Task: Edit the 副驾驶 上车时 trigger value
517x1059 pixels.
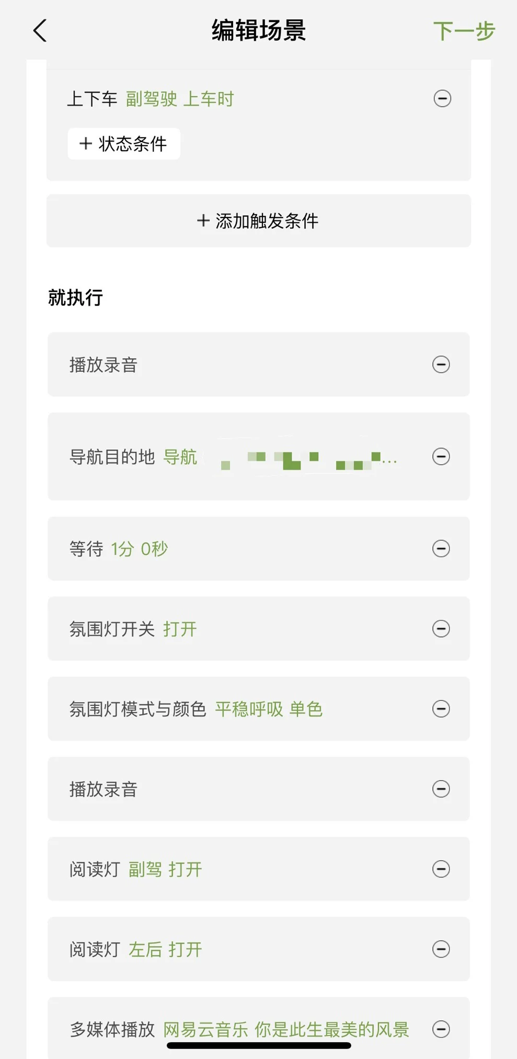Action: click(180, 99)
